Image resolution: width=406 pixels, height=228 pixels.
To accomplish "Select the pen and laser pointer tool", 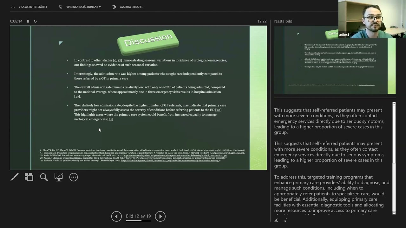I will (x=15, y=177).
